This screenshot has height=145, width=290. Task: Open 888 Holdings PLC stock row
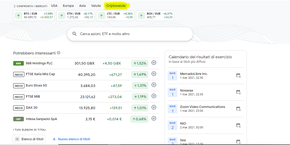tap(86, 63)
